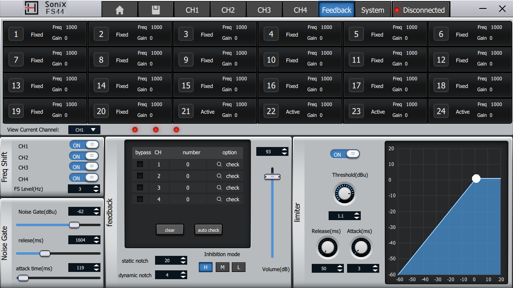
Task: Click the red Disconnected status indicator
Action: (x=397, y=10)
